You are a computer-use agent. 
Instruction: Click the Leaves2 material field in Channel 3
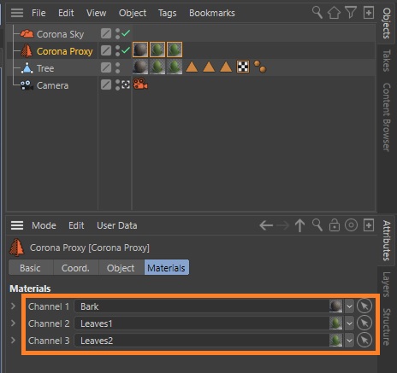coord(201,341)
